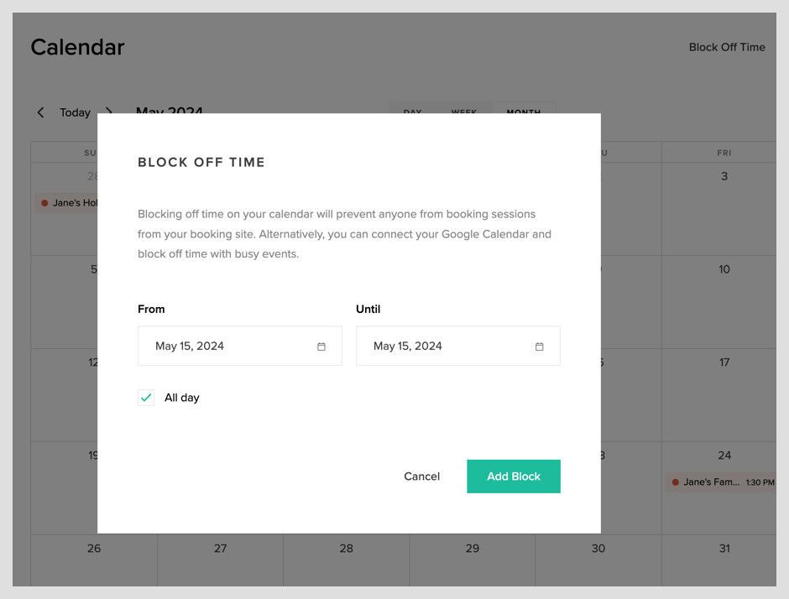The height and width of the screenshot is (599, 789).
Task: Switch to the Week view tab
Action: [x=464, y=110]
